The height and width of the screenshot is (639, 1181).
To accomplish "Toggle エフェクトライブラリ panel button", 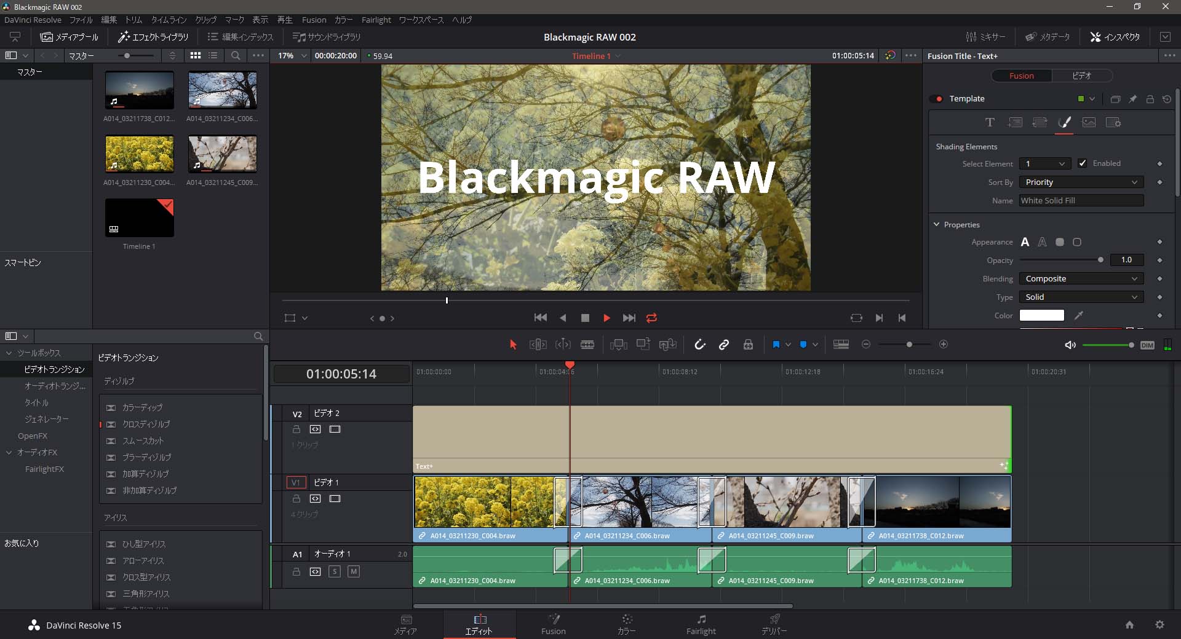I will 153,37.
